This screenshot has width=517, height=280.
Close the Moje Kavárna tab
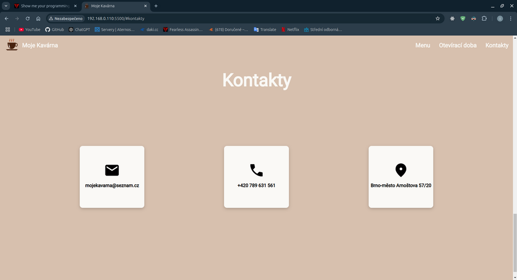145,6
